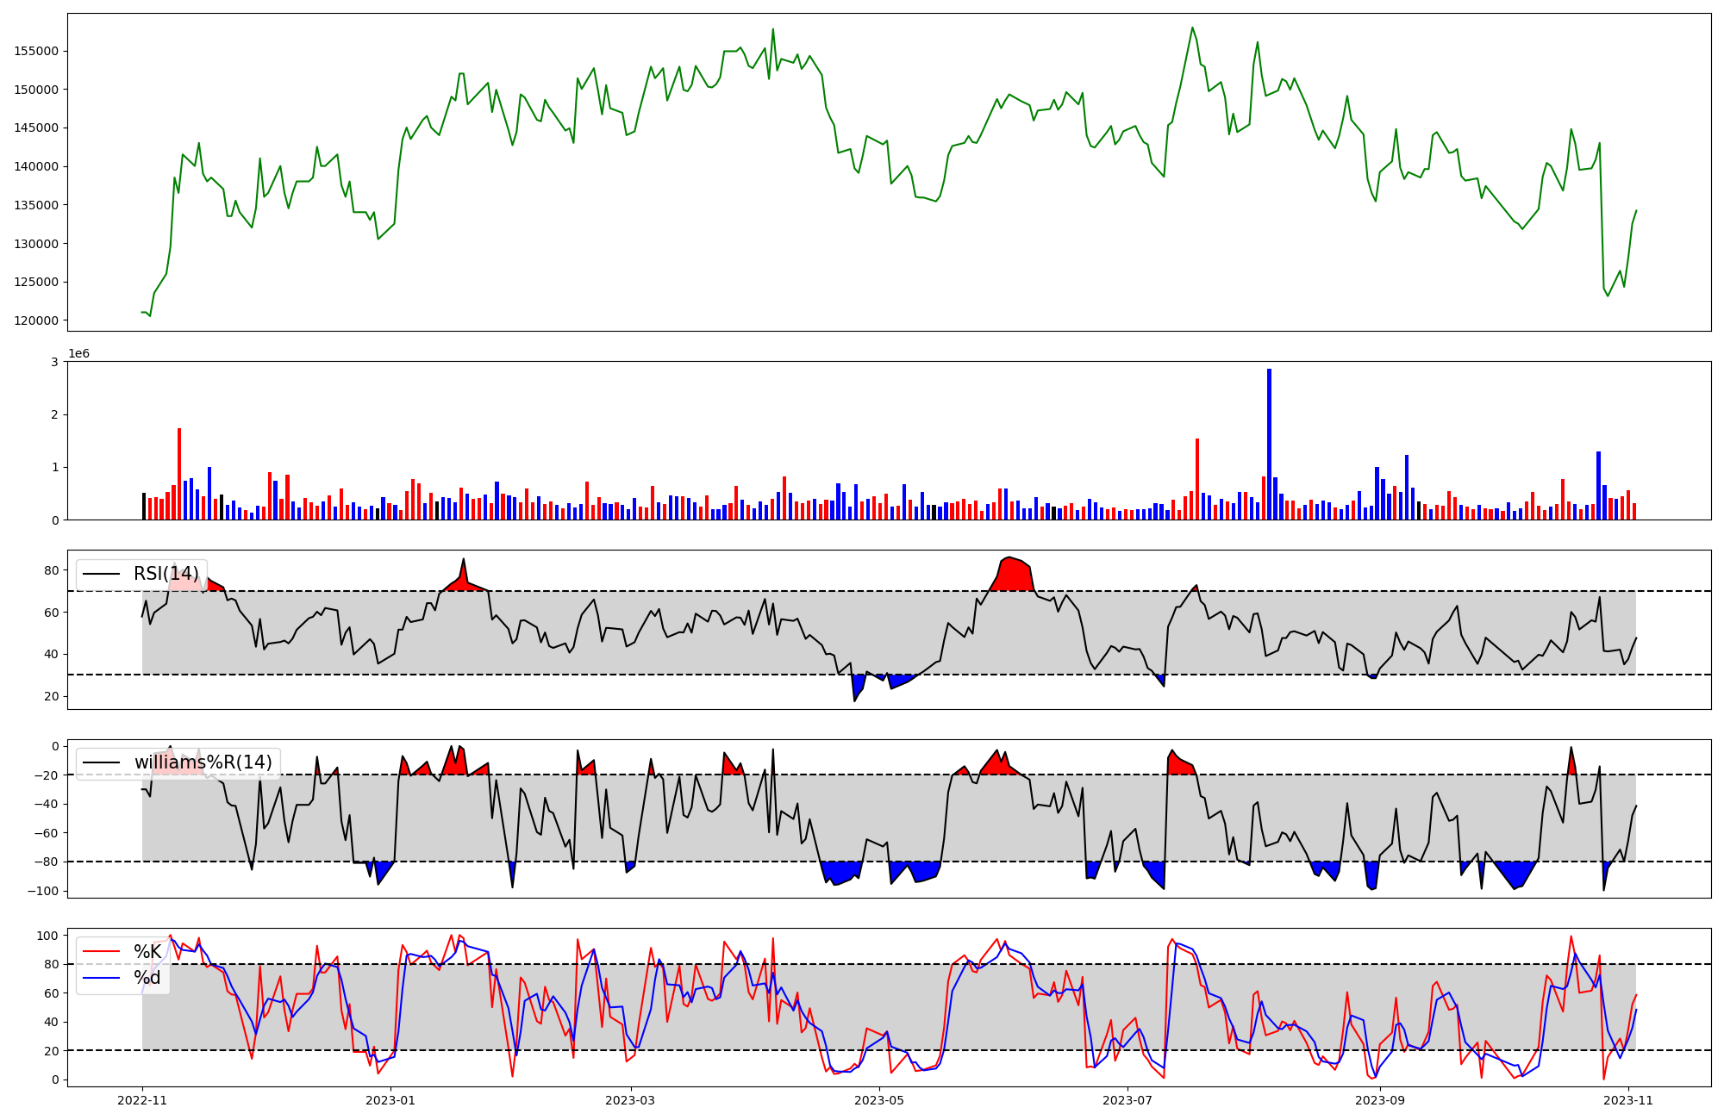Click the williams%R(14) legend label
The width and height of the screenshot is (1724, 1120).
[x=203, y=762]
